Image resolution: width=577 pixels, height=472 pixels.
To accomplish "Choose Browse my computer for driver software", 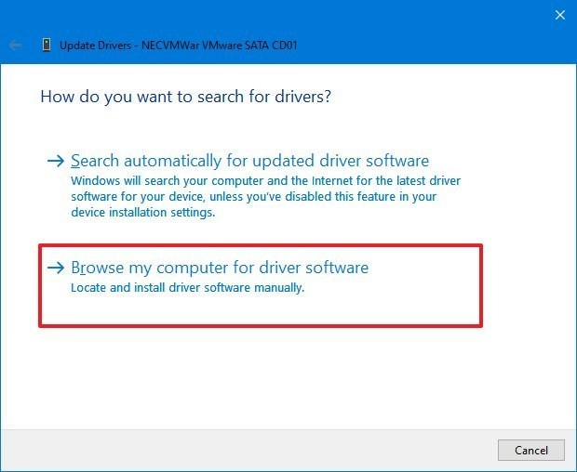I will 220,268.
